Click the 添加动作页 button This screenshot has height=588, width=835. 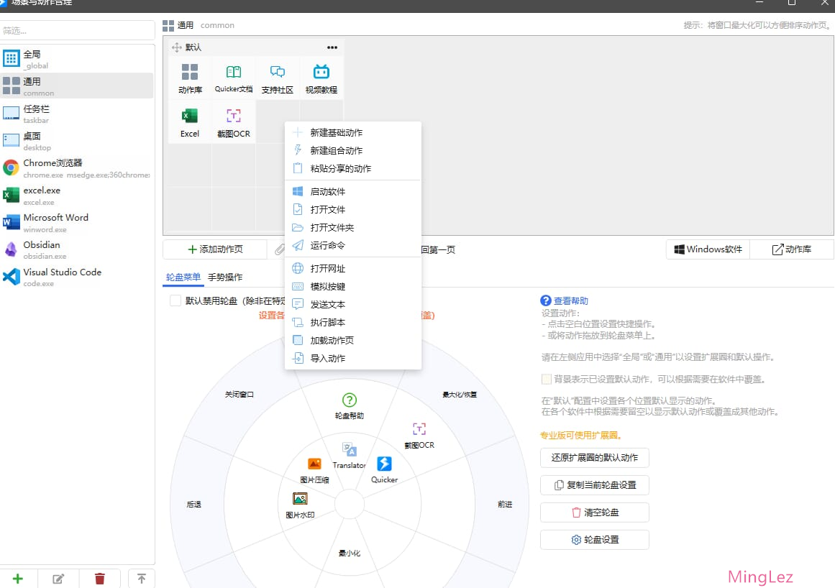(216, 249)
